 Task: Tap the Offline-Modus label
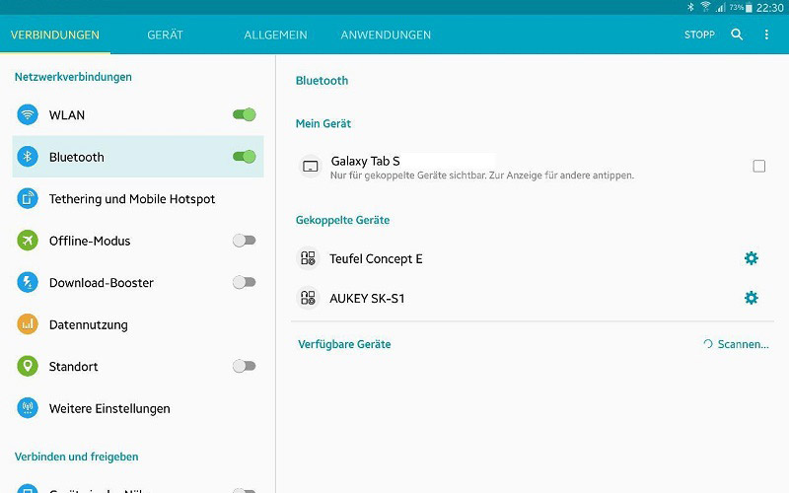[90, 241]
